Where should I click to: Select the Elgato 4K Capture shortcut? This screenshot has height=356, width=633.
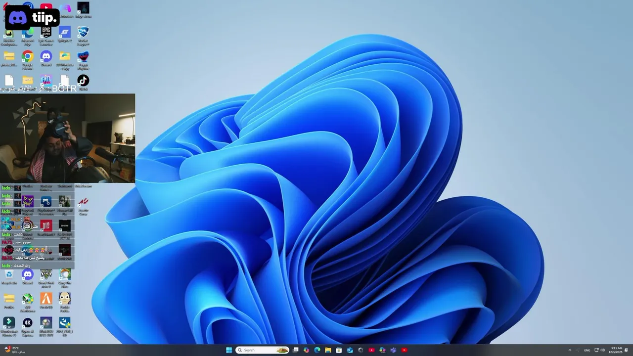click(28, 327)
